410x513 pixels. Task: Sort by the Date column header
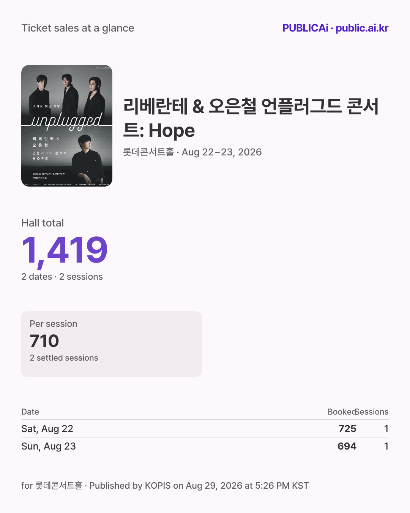click(x=30, y=412)
